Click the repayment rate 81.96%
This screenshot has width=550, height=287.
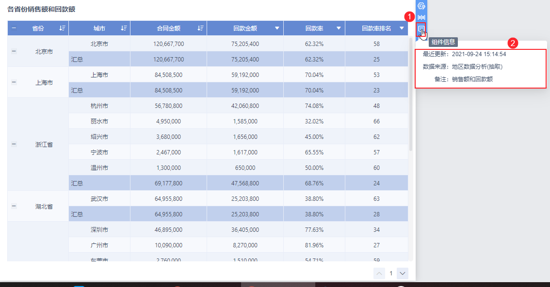tap(314, 245)
